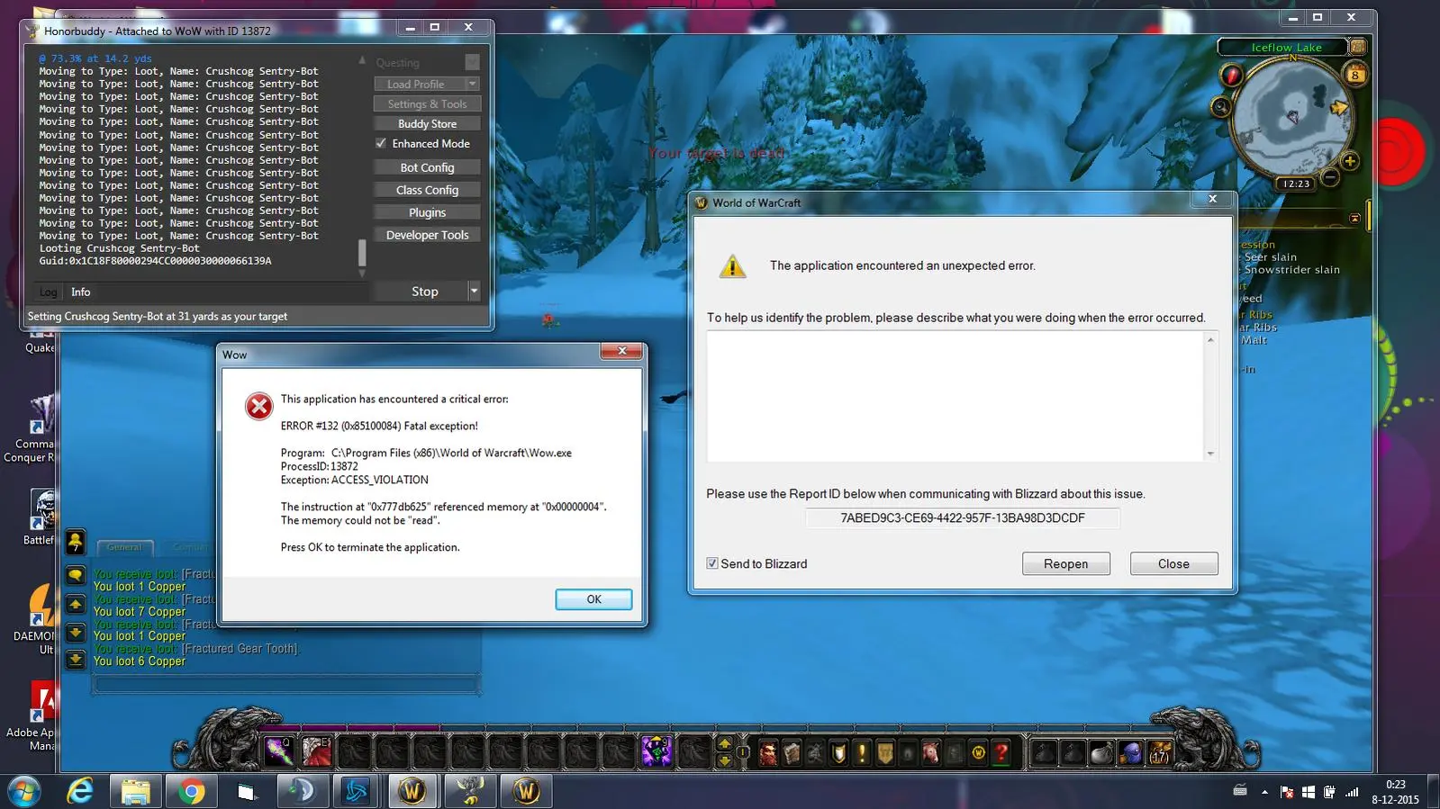Open Internet Explorer from taskbar
This screenshot has width=1440, height=809.
point(80,791)
